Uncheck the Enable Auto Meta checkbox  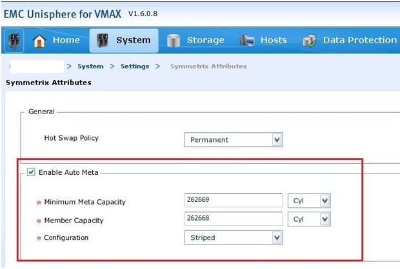(31, 172)
